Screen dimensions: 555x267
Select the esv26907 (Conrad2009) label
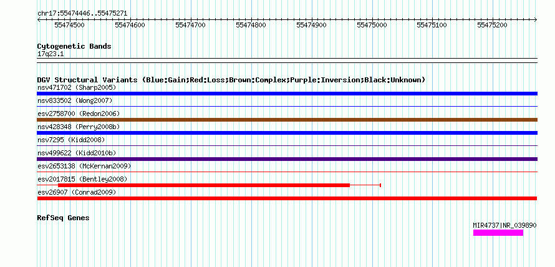coord(77,192)
